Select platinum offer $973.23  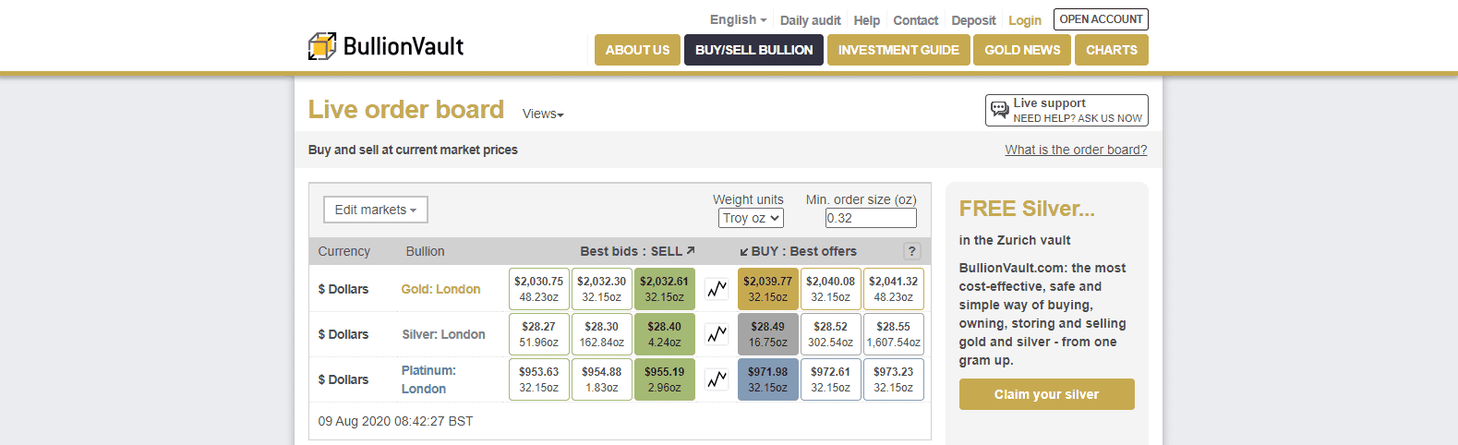click(x=894, y=379)
